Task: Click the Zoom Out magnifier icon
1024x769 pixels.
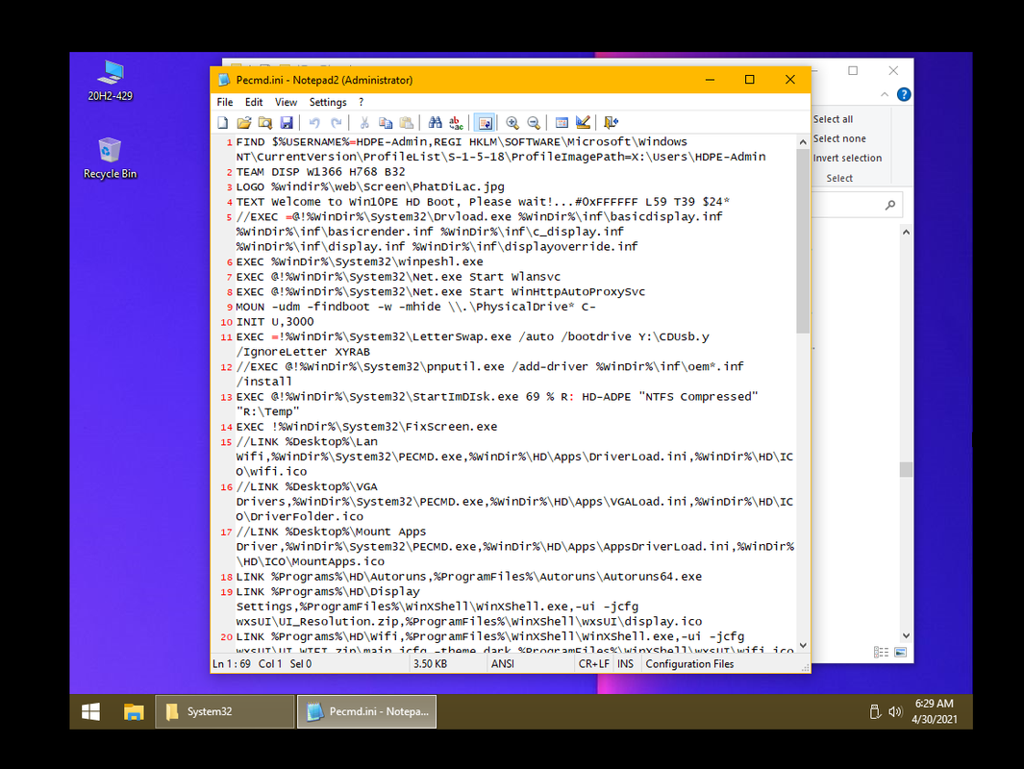Action: [x=534, y=123]
